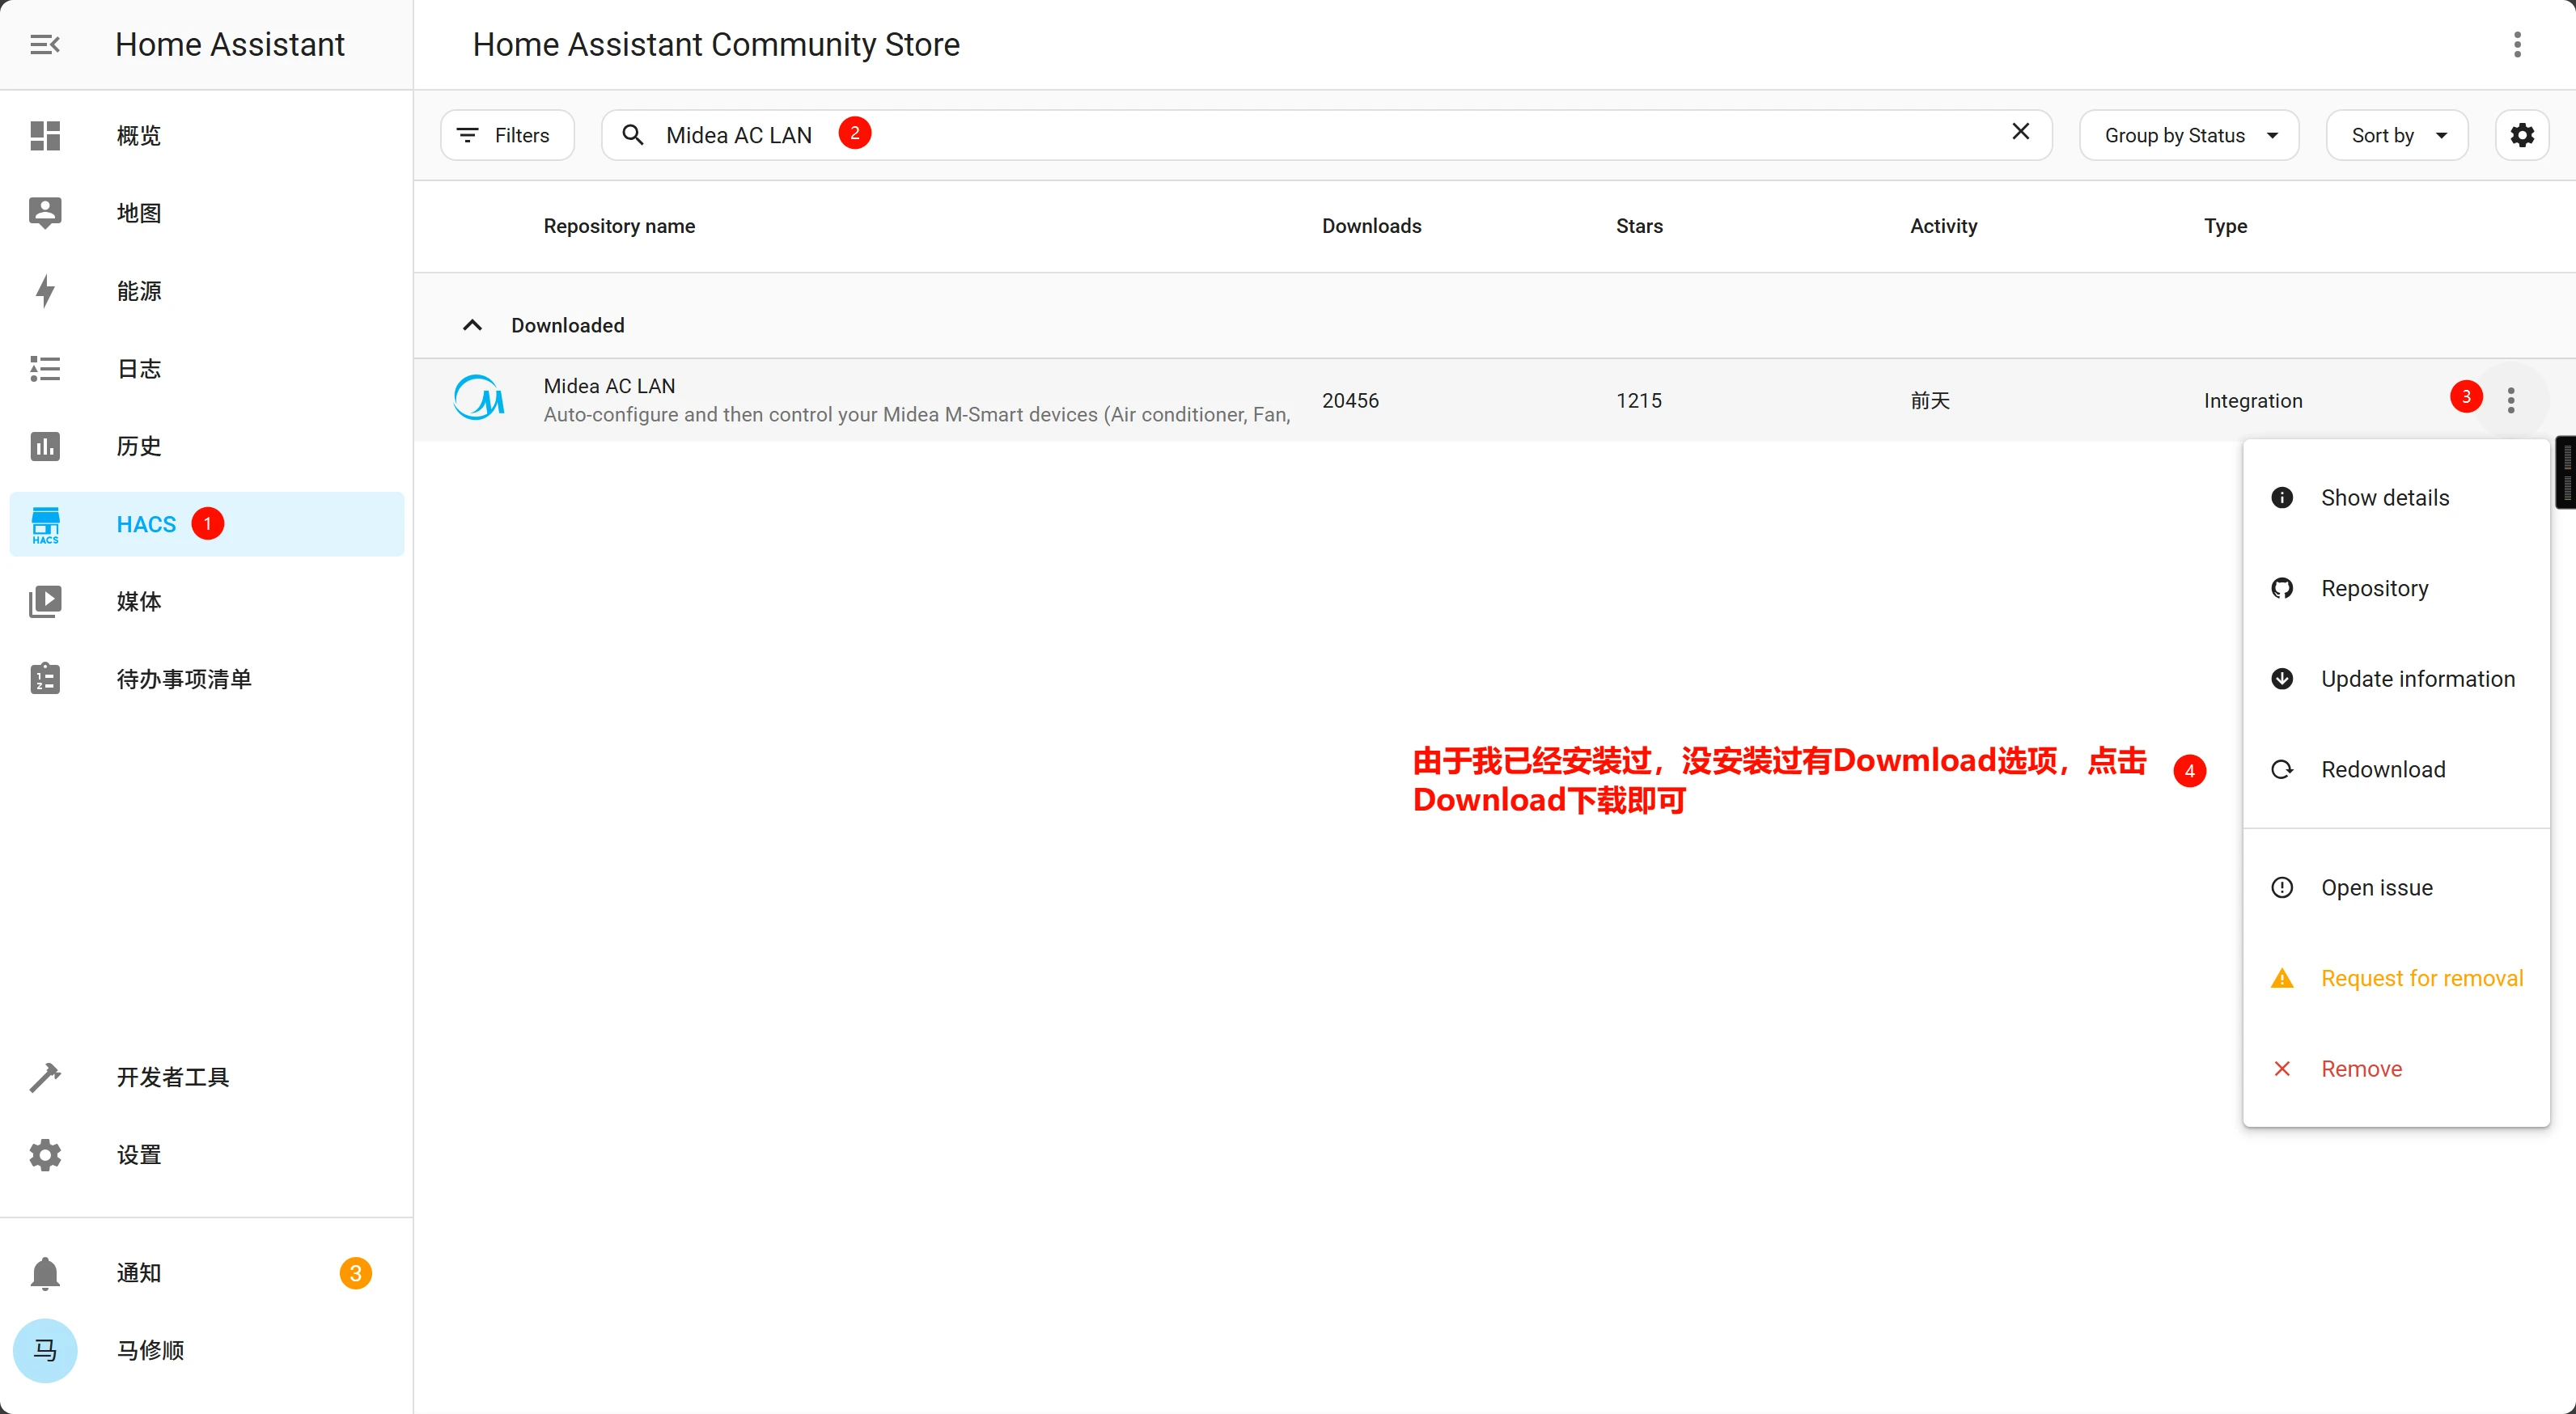The height and width of the screenshot is (1414, 2576).
Task: Collapse the sidebar with the menu icon
Action: (x=45, y=45)
